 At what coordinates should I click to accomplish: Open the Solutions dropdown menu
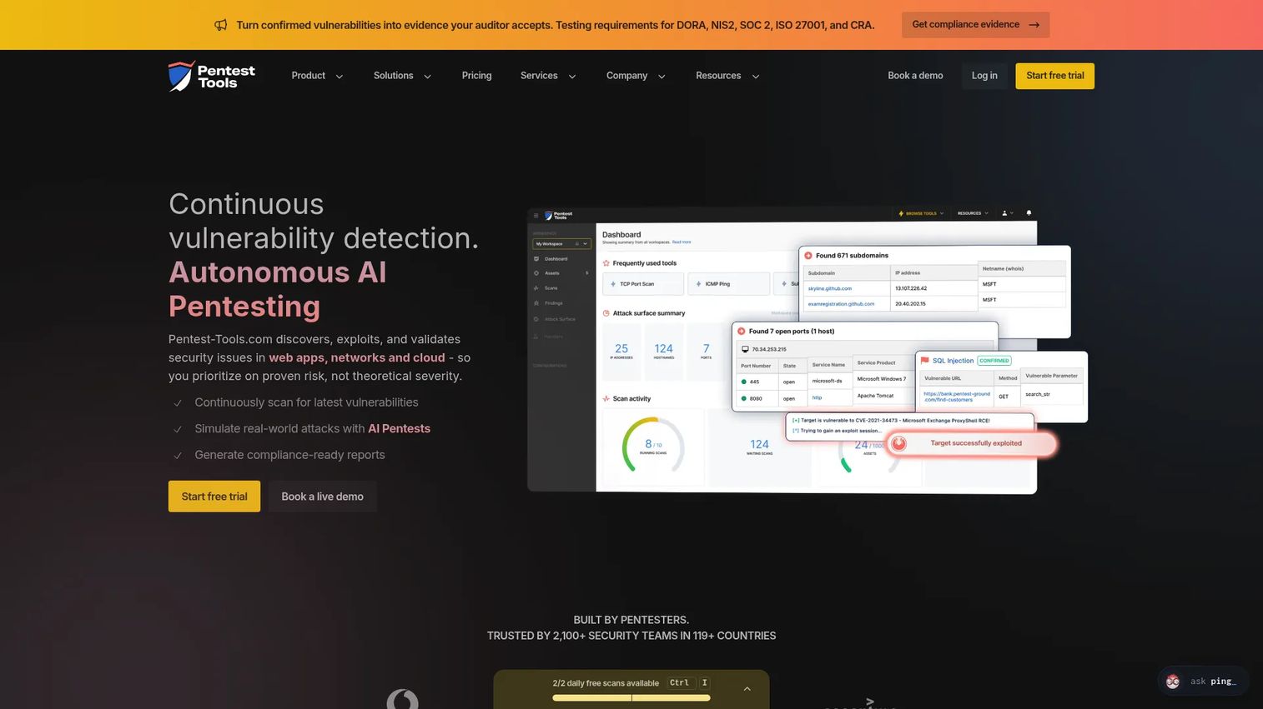[402, 76]
